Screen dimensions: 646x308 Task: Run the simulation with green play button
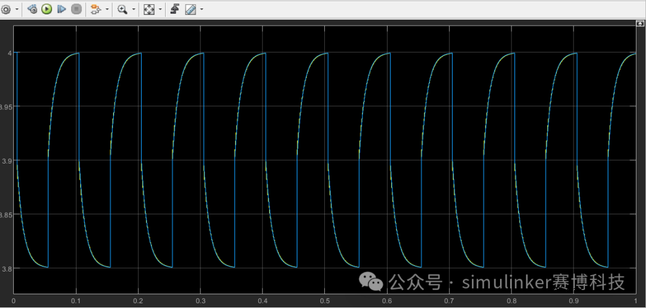[47, 10]
